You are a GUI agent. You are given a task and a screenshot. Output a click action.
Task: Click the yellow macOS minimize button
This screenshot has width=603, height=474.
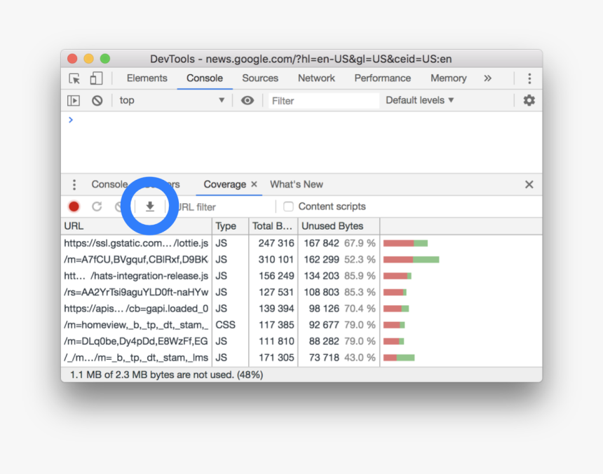tap(89, 59)
